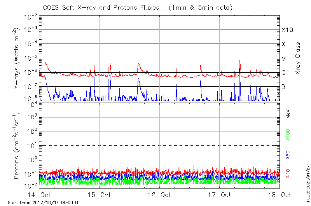The height and width of the screenshot is (206, 311).
Task: Click the 'Start Date: 2012/10/14 00:00 UT' text
Action: coord(44,203)
